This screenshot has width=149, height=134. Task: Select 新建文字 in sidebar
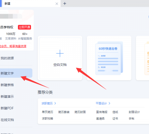click(x=16, y=73)
